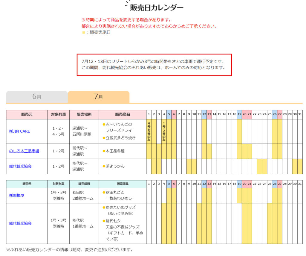Click the 1号・2号のみ calendar cell

(x=164, y=131)
